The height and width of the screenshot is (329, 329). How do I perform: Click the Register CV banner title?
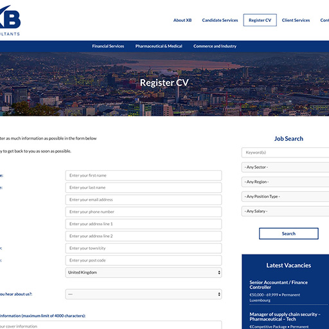pos(164,83)
